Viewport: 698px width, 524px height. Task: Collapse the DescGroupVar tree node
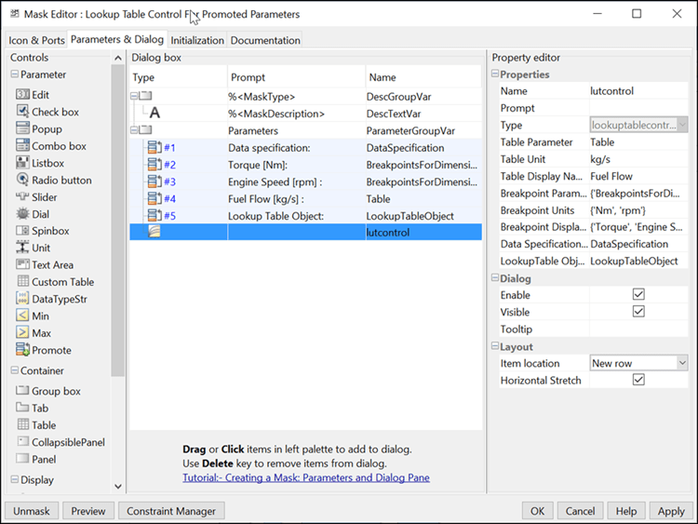(133, 96)
